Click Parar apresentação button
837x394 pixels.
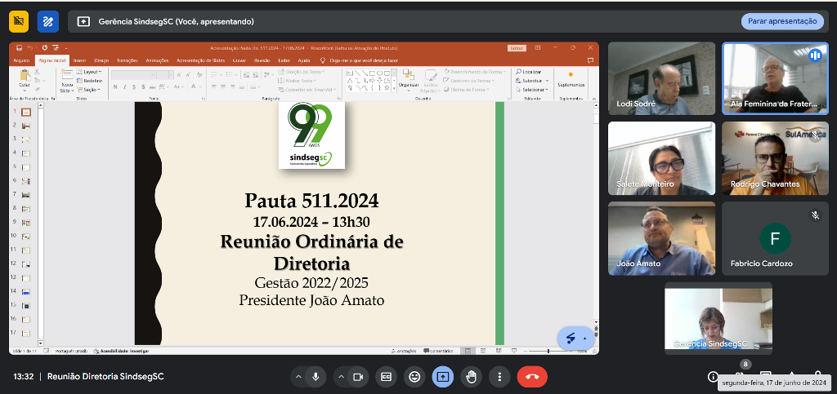pos(781,21)
